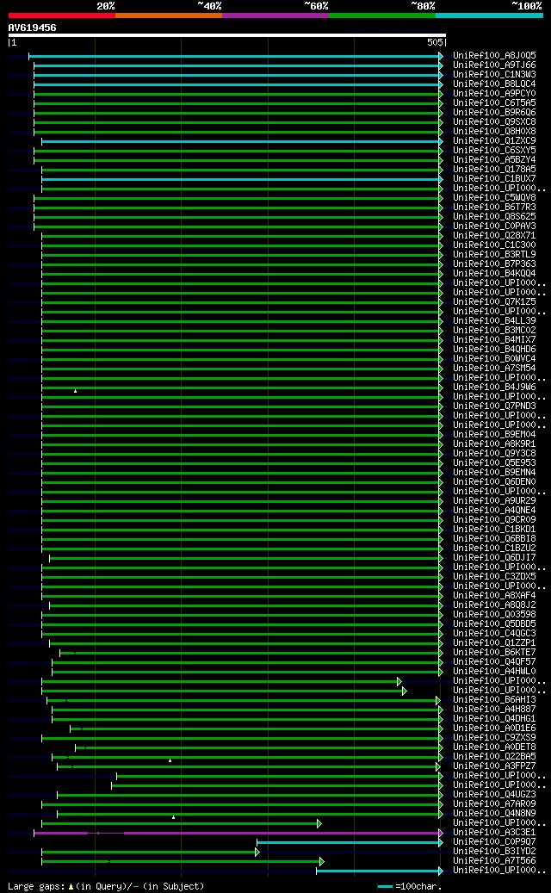The image size is (551, 893).
Task: Select the UniRef100_Q6DJI7 label
Action: (494, 557)
